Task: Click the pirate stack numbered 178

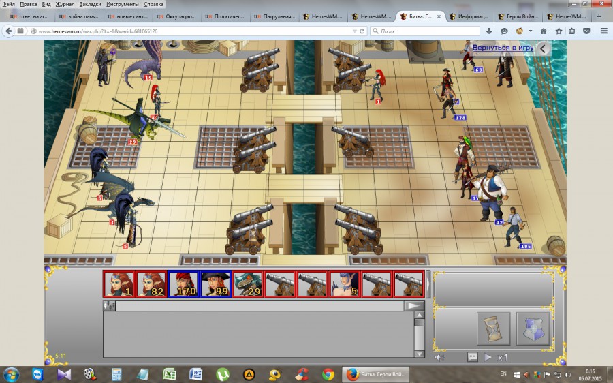Action: pyautogui.click(x=450, y=102)
